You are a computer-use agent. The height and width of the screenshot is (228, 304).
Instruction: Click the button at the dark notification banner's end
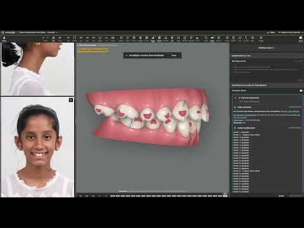point(174,55)
